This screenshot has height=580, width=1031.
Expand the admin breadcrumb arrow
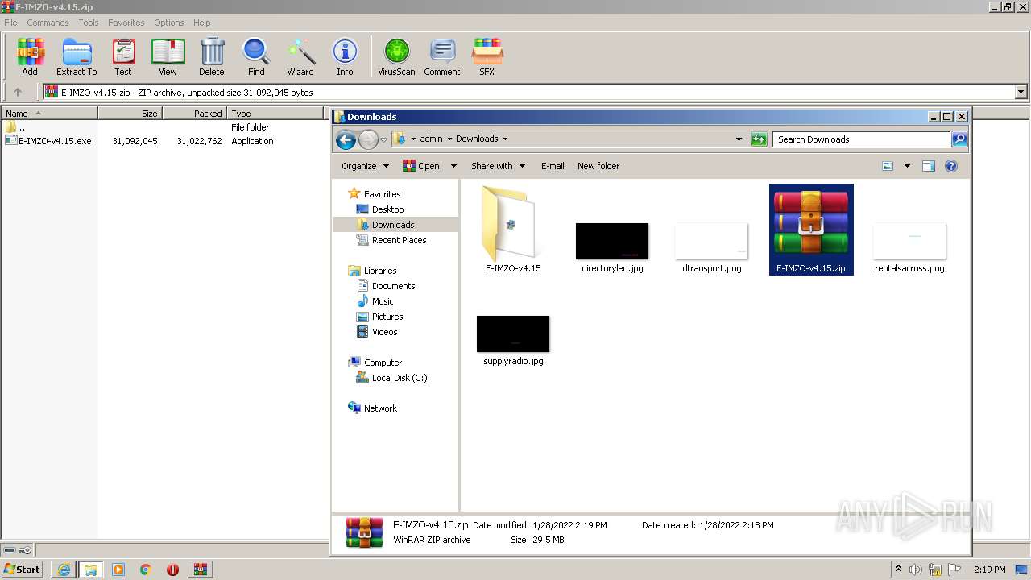click(449, 139)
